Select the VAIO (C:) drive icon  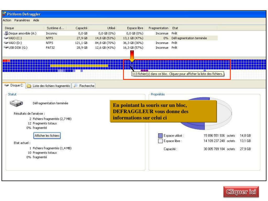click(x=6, y=38)
